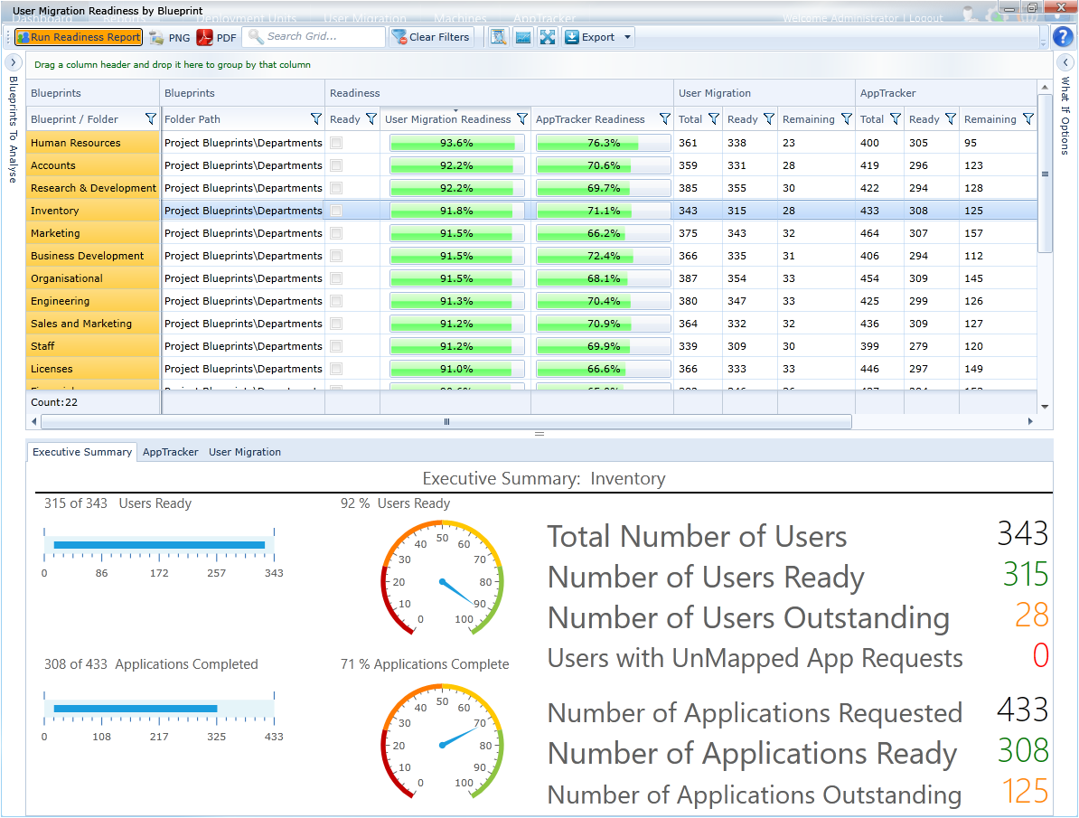Image resolution: width=1079 pixels, height=818 pixels.
Task: Export the report as PDF
Action: click(216, 38)
